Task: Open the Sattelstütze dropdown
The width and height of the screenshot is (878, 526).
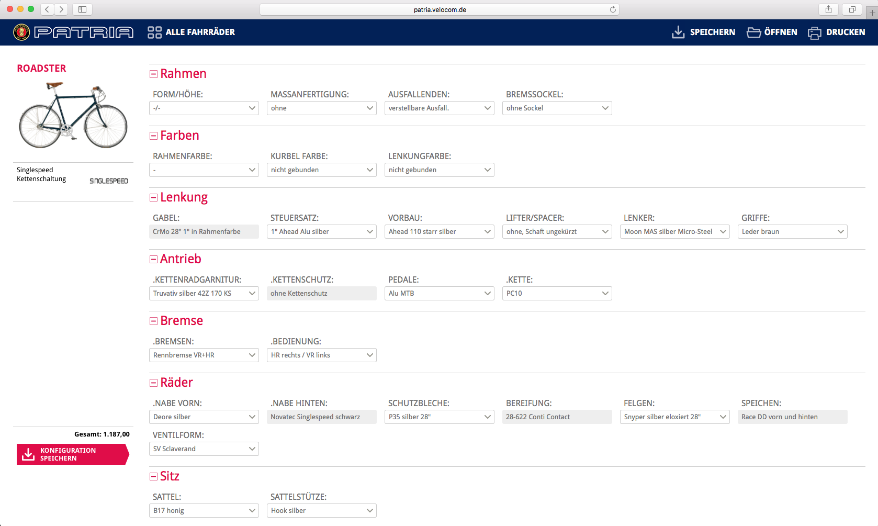Action: pos(322,511)
